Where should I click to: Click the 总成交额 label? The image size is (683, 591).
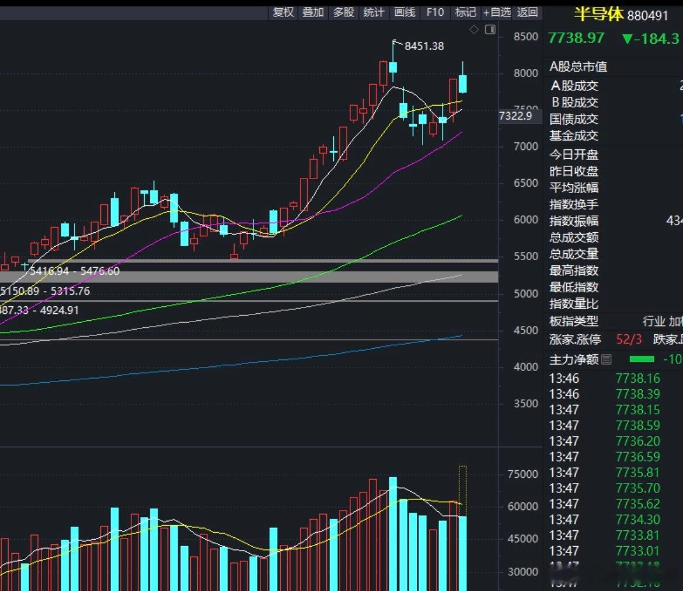coord(574,237)
